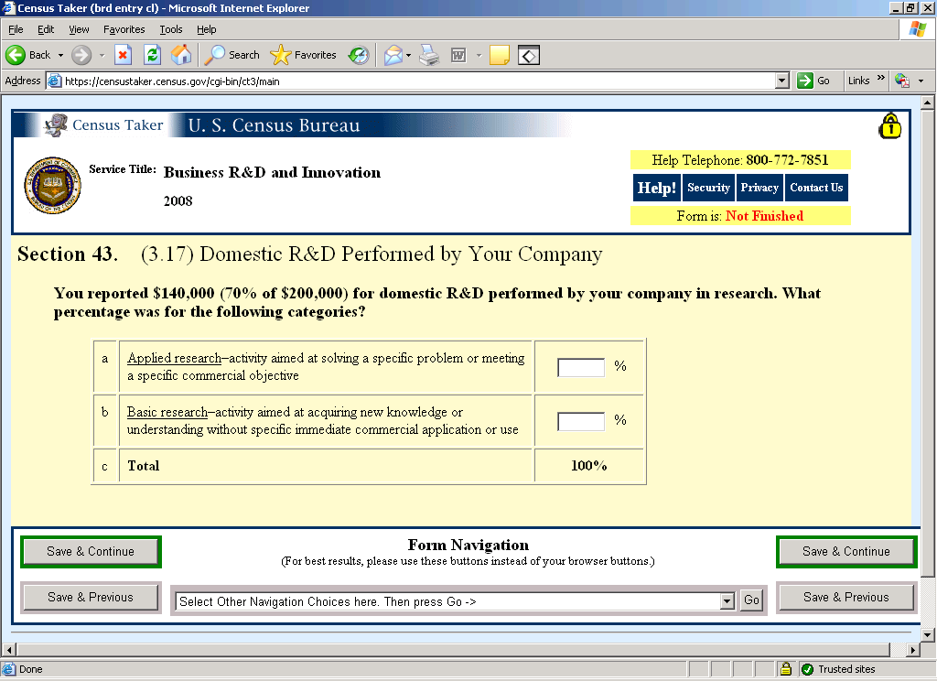Click the yellow padlock security icon

click(889, 126)
